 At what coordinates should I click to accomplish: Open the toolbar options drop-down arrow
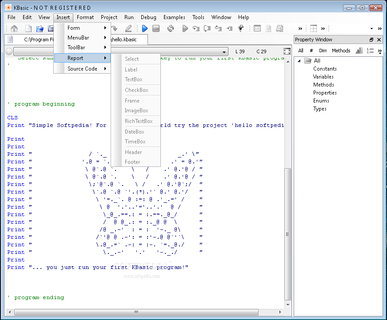coord(372,29)
